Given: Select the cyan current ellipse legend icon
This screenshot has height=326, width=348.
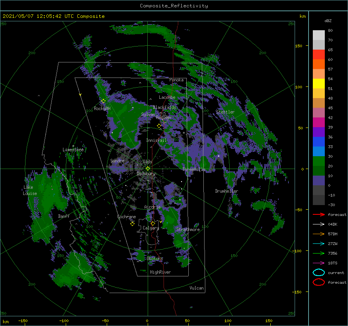Looking at the screenshot, I should tap(319, 273).
